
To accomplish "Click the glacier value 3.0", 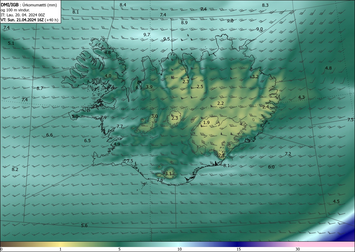I will [x=154, y=116].
